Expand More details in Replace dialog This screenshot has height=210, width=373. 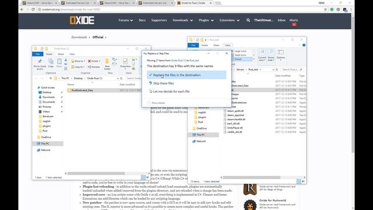click(x=156, y=103)
